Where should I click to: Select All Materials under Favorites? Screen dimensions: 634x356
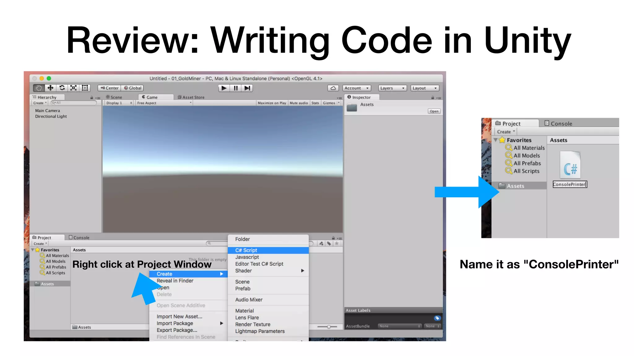(54, 256)
